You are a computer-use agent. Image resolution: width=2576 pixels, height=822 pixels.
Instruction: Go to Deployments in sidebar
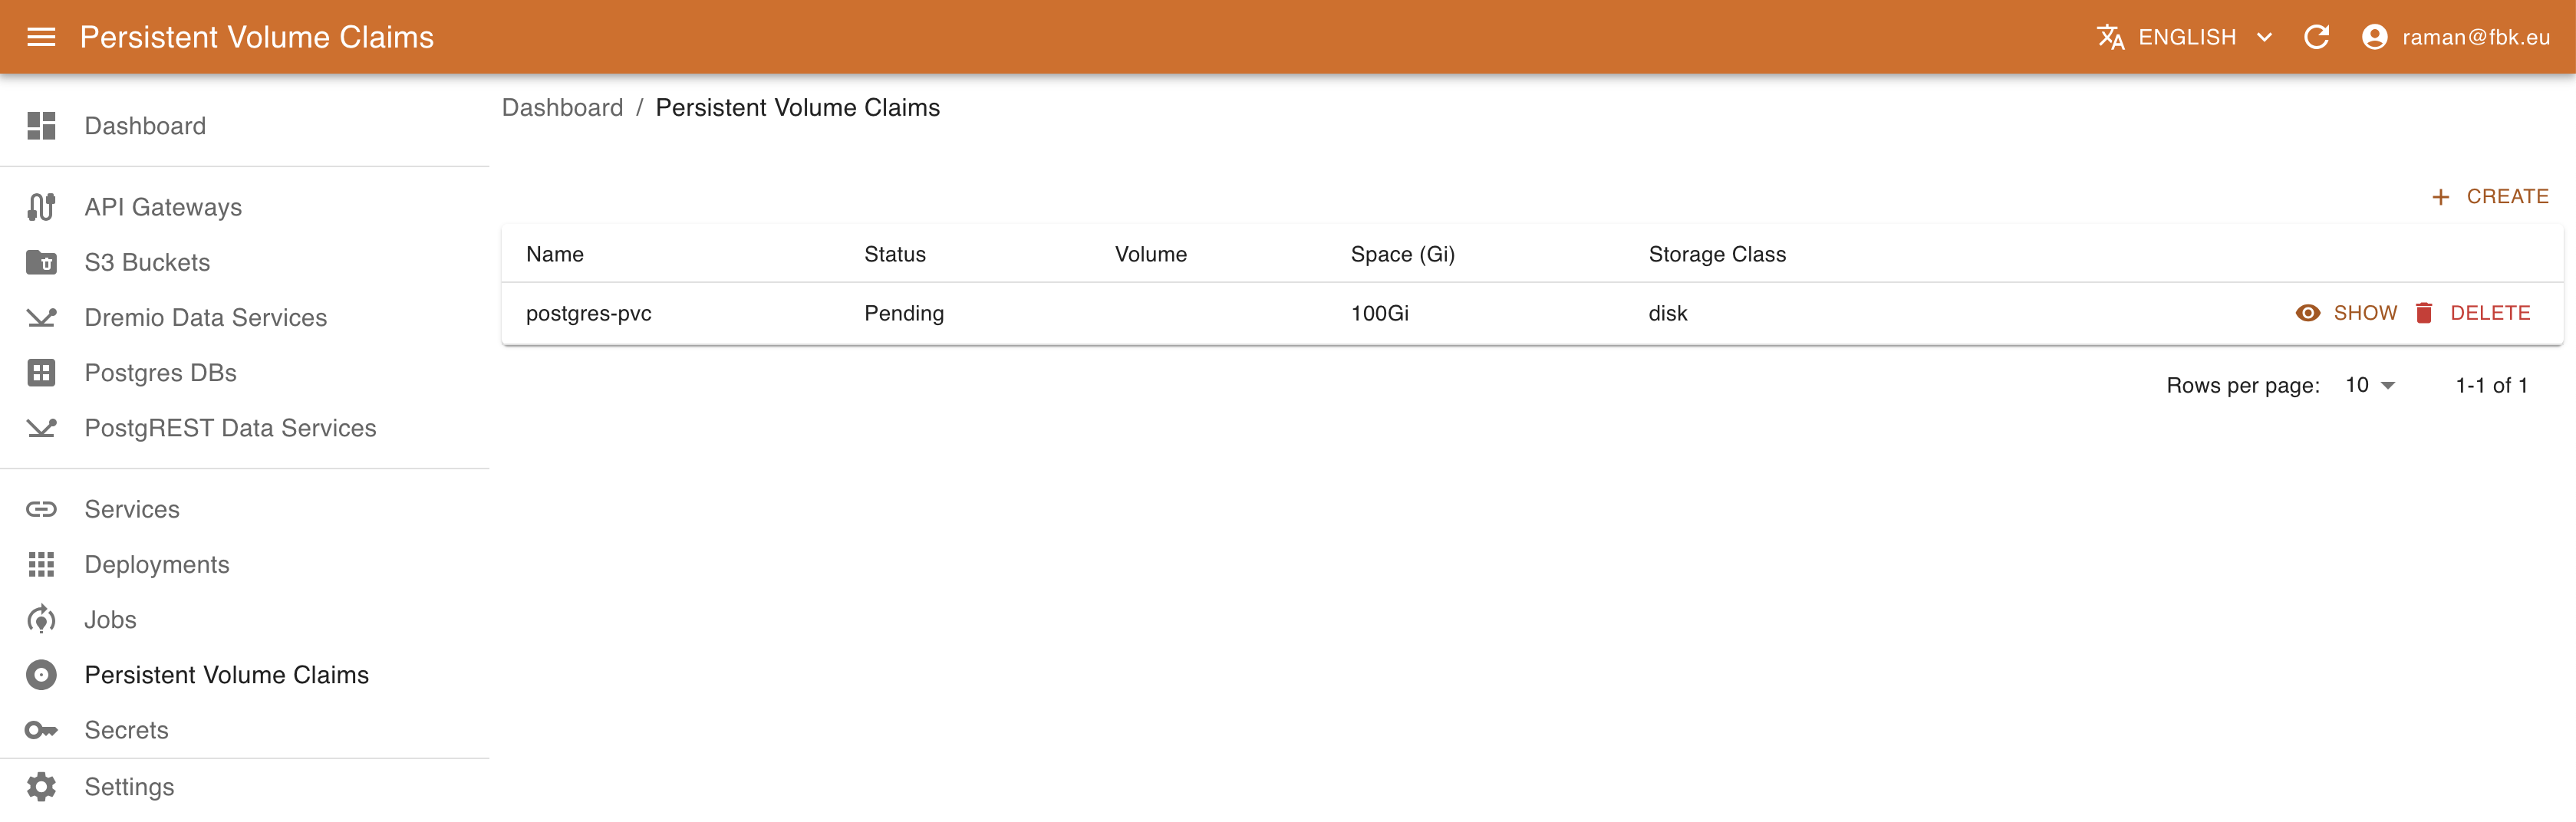tap(156, 565)
